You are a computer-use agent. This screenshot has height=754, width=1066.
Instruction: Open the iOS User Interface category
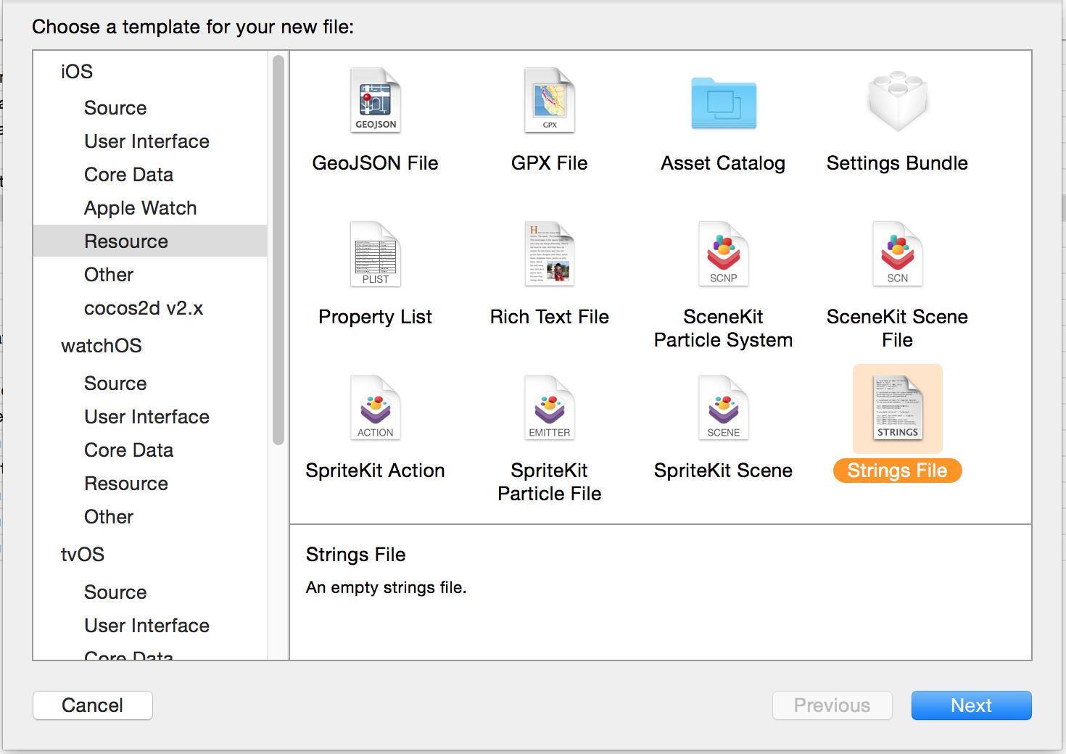tap(146, 141)
